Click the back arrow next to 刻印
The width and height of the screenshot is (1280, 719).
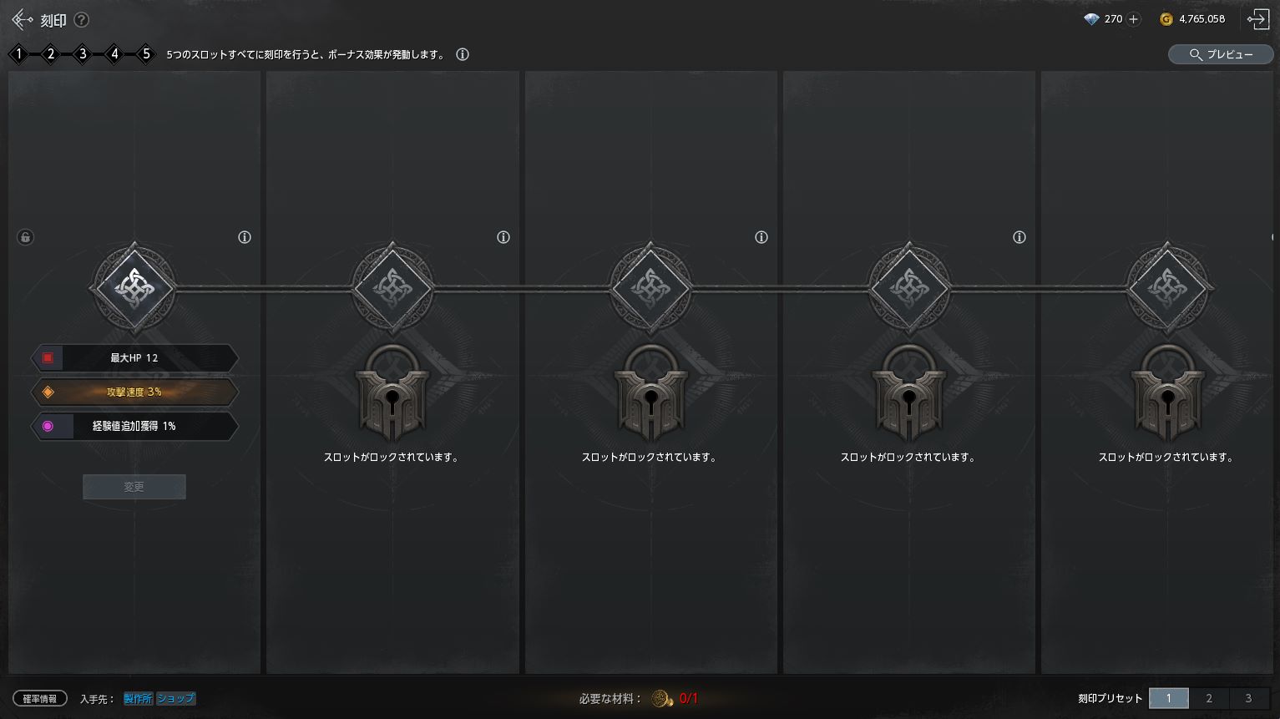(x=23, y=19)
